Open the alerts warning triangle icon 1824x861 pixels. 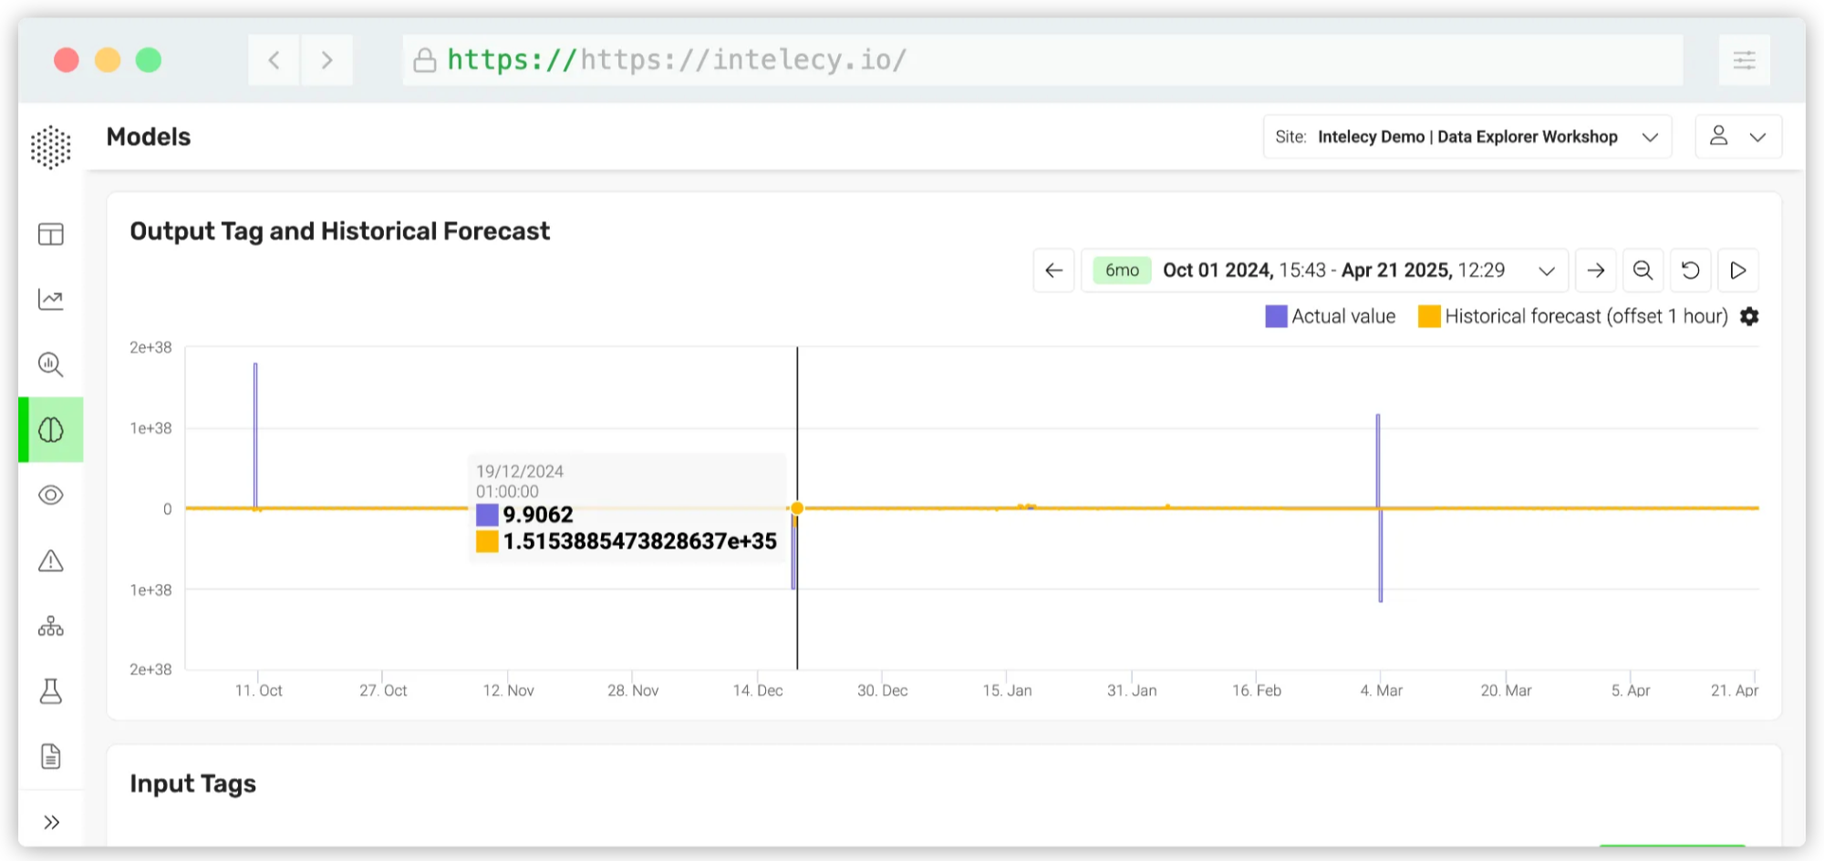51,561
